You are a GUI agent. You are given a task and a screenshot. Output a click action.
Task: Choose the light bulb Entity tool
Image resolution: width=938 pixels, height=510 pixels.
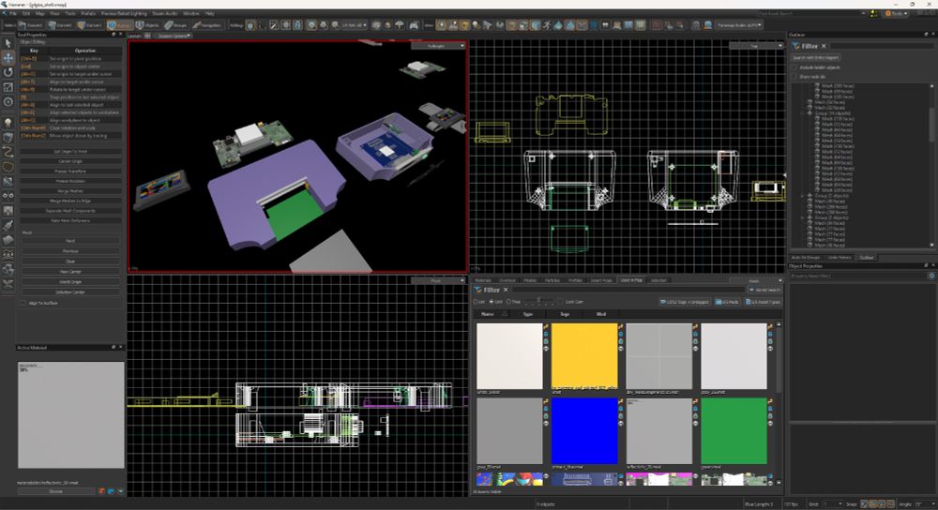8,123
